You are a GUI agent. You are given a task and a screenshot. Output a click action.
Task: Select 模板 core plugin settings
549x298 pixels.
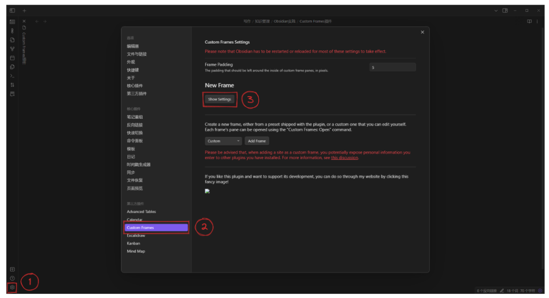[x=131, y=149]
